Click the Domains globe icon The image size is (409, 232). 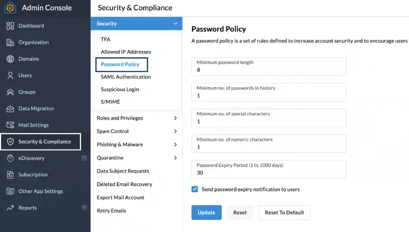(x=10, y=59)
